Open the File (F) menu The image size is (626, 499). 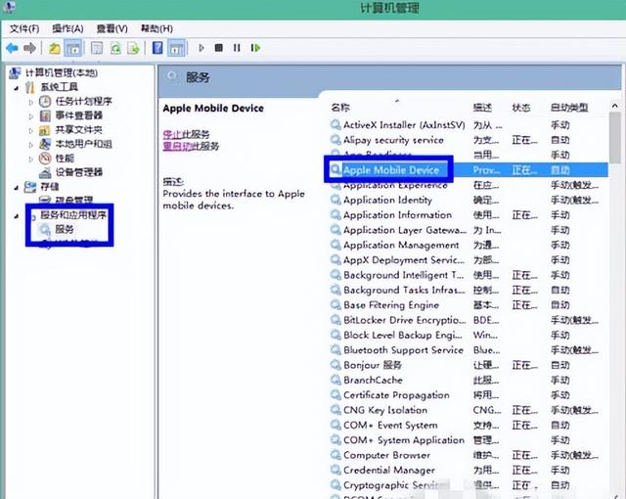[x=24, y=28]
